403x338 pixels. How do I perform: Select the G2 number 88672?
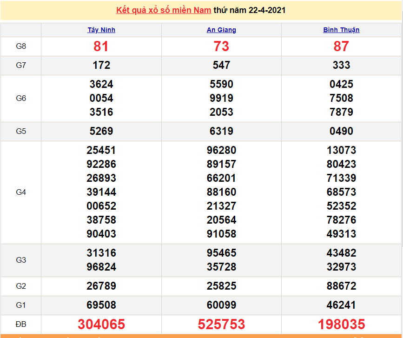click(341, 286)
